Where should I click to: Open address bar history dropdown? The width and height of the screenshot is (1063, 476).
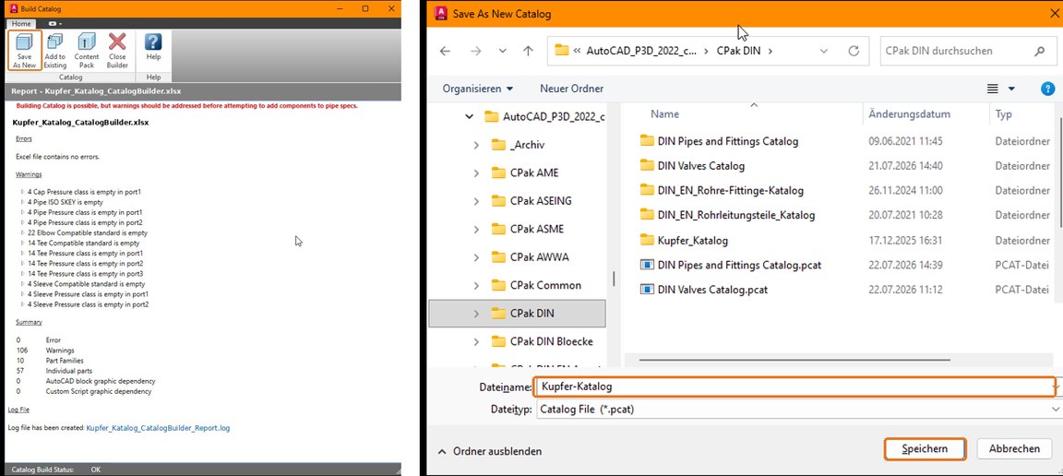[x=824, y=51]
